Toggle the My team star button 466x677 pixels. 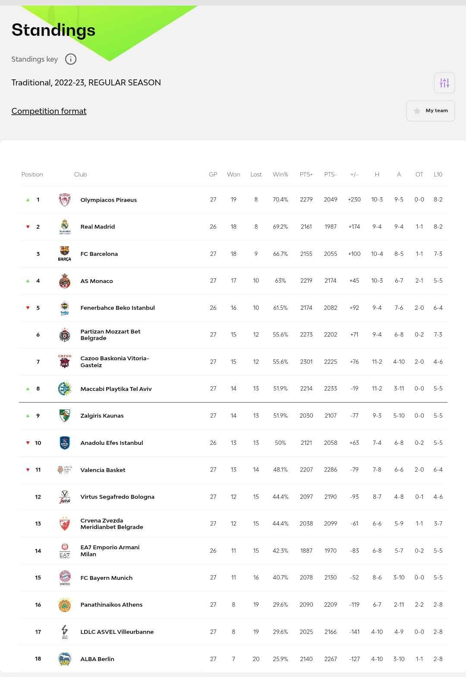point(431,111)
